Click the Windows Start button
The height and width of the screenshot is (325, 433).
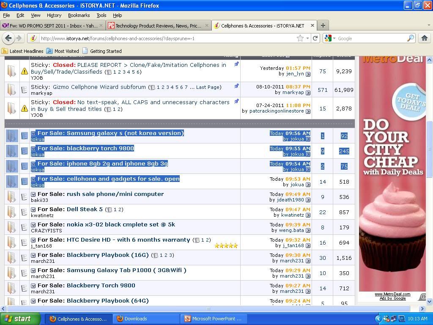coord(20,319)
